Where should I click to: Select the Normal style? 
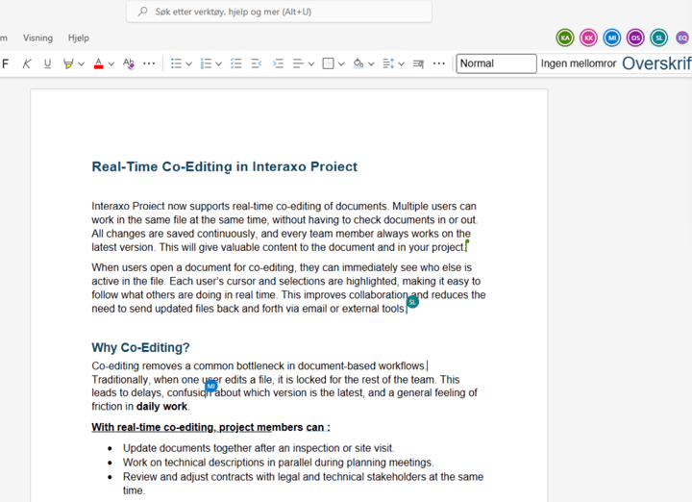click(x=496, y=63)
